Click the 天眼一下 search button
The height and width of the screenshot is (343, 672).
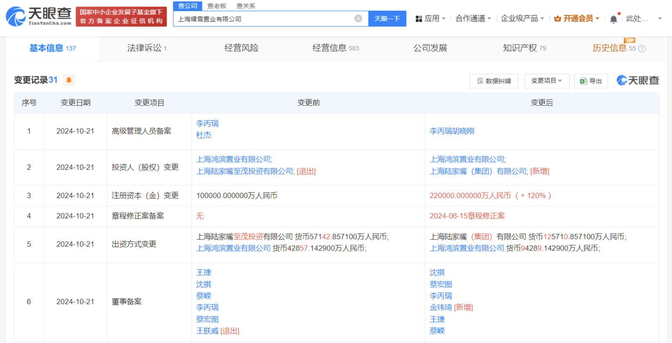tap(387, 18)
